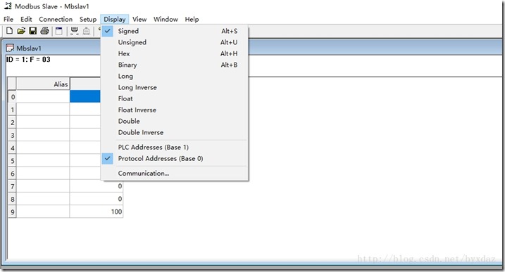Select Long Inverse display format
This screenshot has width=505, height=272.
click(174, 87)
